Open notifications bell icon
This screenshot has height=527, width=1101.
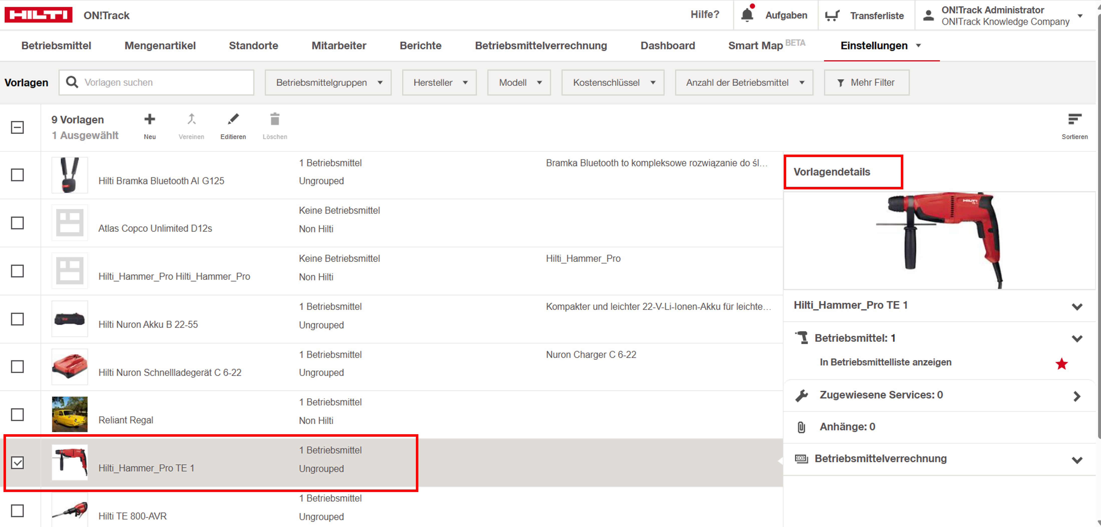747,15
